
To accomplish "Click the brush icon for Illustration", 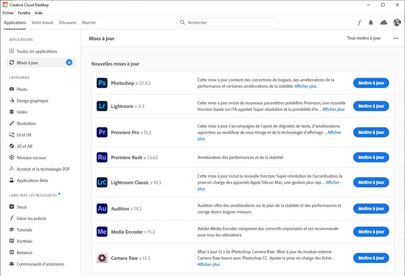I will (11, 123).
